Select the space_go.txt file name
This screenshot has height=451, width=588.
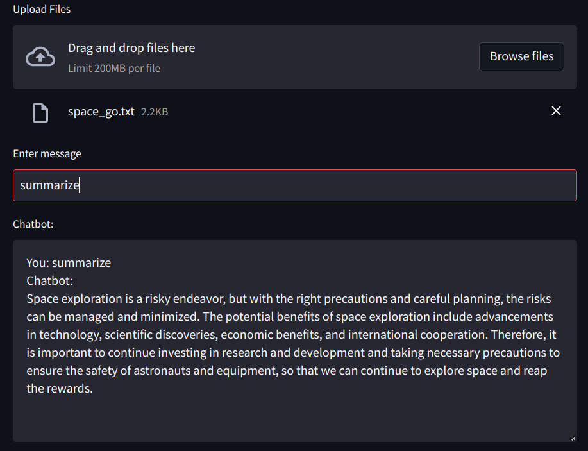pyautogui.click(x=101, y=112)
